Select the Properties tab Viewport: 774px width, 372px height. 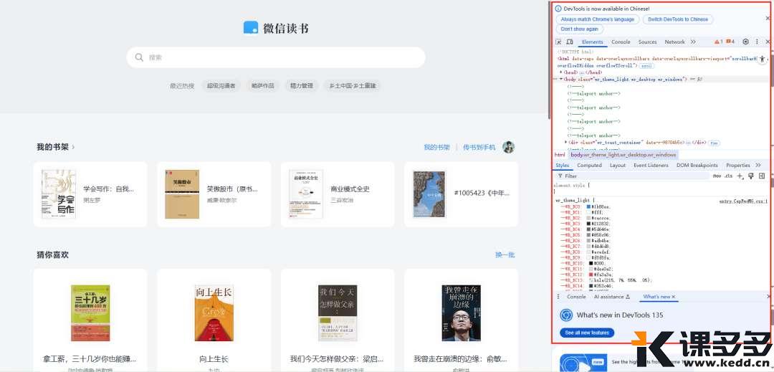tap(738, 166)
